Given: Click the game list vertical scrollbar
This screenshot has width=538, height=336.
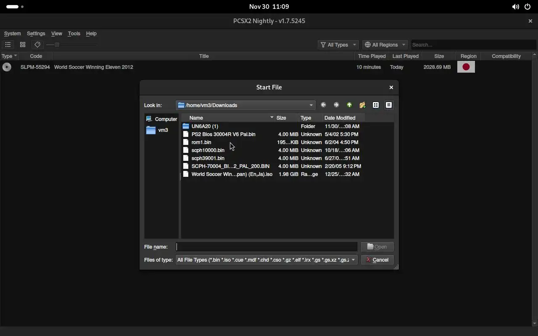Looking at the screenshot, I should 535,189.
